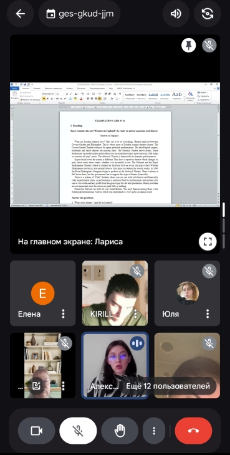230x455 pixels.
Task: Tap the Ещё 12 пользователей overflow label
Action: click(168, 386)
